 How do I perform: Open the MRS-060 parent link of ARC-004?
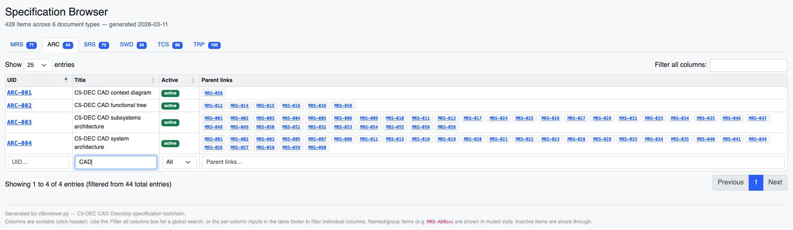317,148
